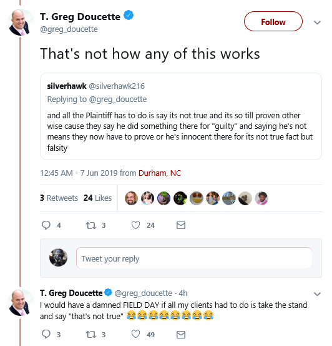Click the reply icon on main tweet
The width and height of the screenshot is (332, 346).
point(46,225)
